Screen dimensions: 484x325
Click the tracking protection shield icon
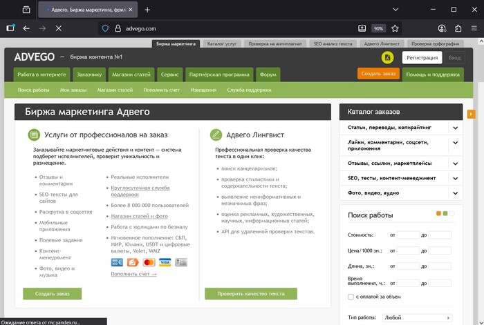point(105,28)
